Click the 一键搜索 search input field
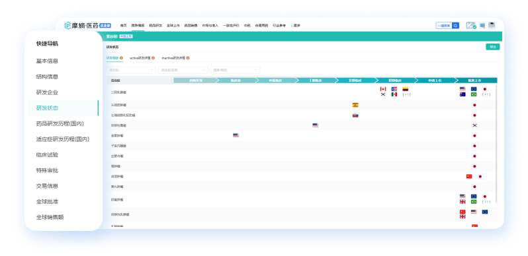The height and width of the screenshot is (256, 528). 444,26
